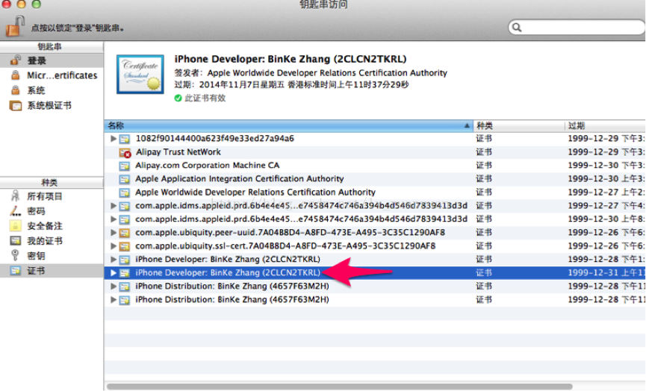This screenshot has width=646, height=391.
Task: Click the green valid-certificate checkmark icon
Action: 178,98
